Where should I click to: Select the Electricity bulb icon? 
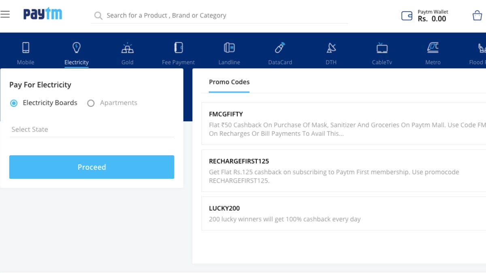[76, 48]
